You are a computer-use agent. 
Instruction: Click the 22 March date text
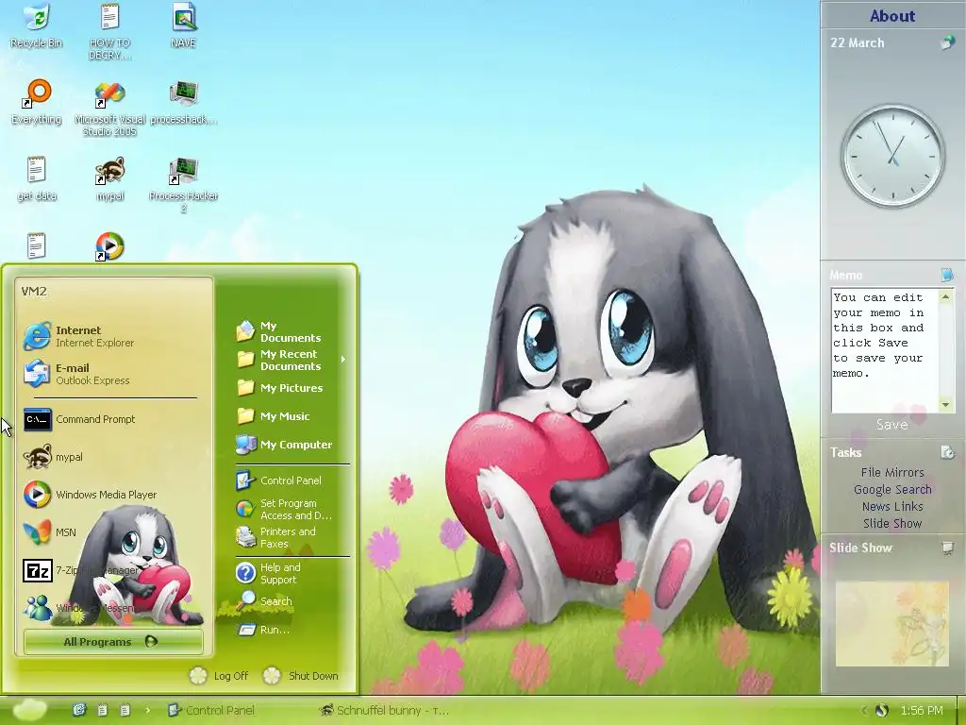click(857, 42)
